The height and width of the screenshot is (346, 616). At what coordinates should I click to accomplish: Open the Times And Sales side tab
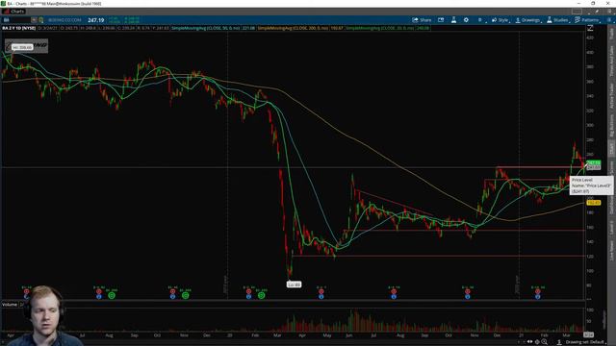click(611, 62)
